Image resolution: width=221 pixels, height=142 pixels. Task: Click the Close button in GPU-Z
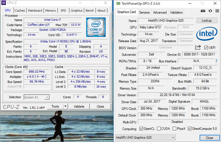pos(210,138)
